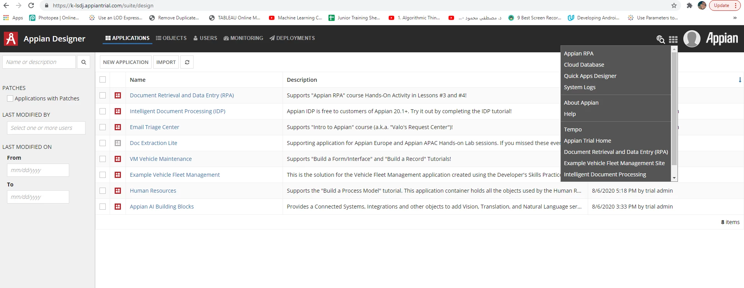The width and height of the screenshot is (744, 288).
Task: Check the Human Resources row checkbox
Action: [103, 191]
